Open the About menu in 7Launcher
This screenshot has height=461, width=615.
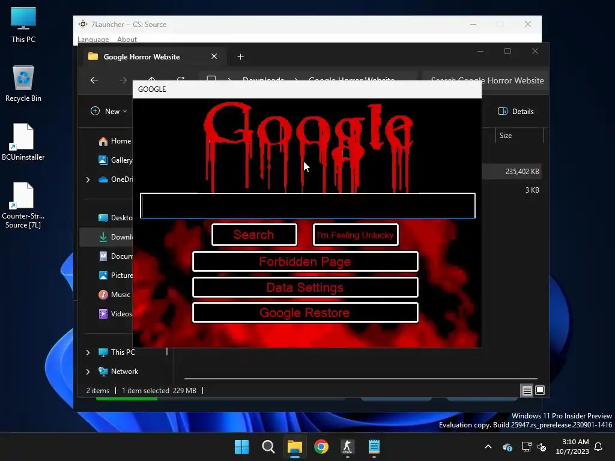pos(127,39)
